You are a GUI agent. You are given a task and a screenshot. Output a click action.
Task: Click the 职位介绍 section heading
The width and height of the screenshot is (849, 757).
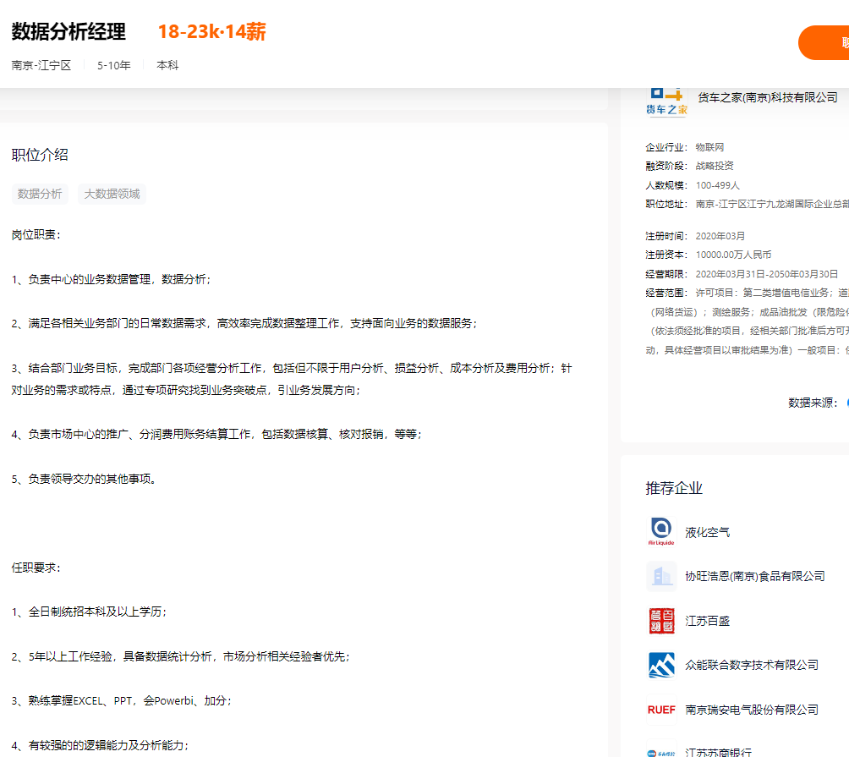pyautogui.click(x=40, y=155)
